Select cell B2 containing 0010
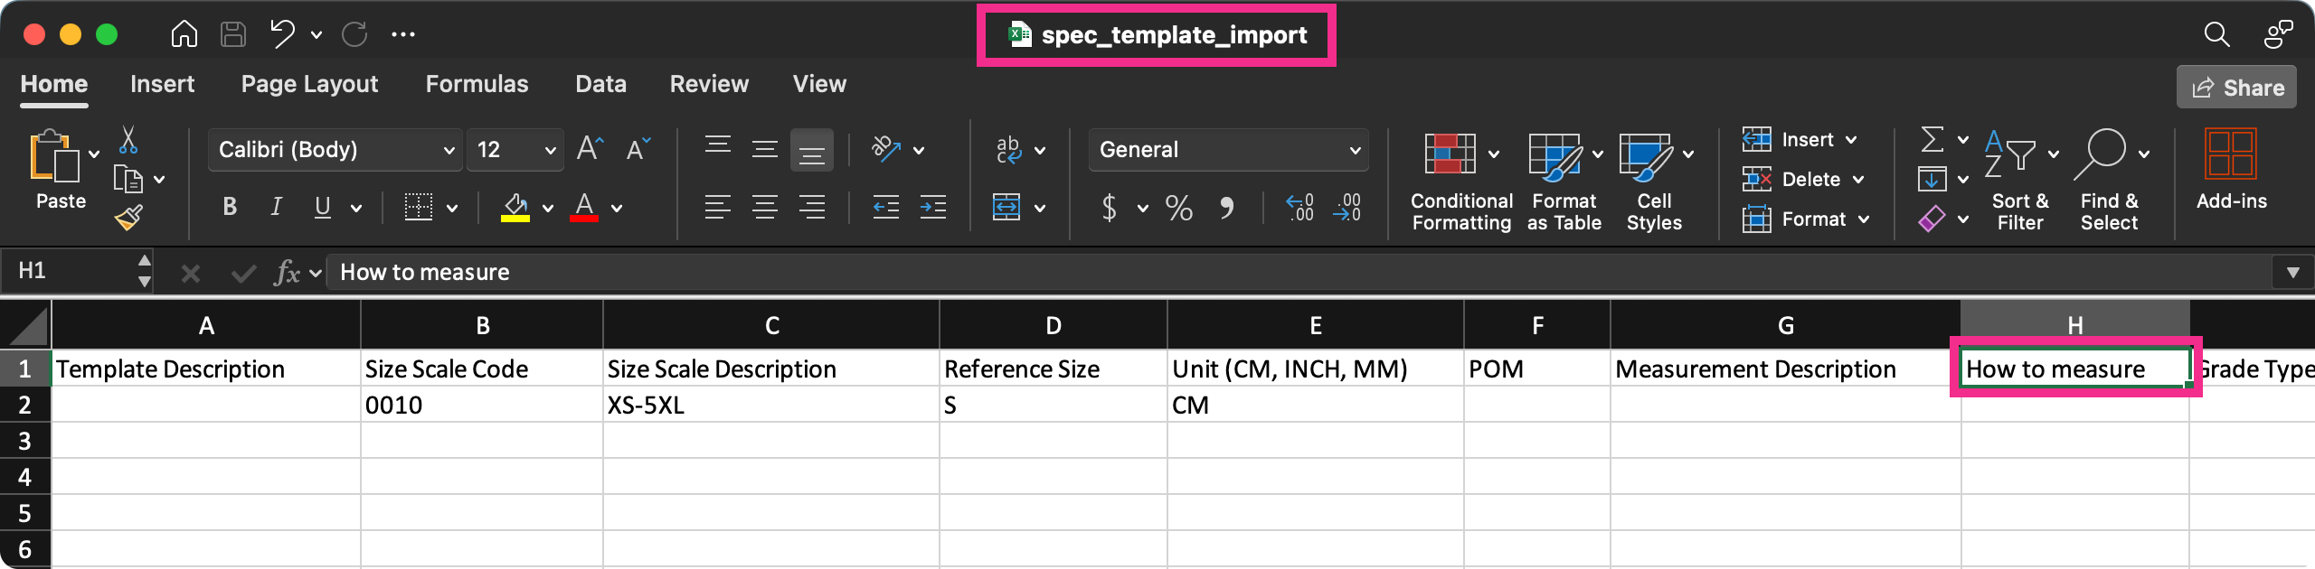Viewport: 2315px width, 569px height. (x=481, y=405)
